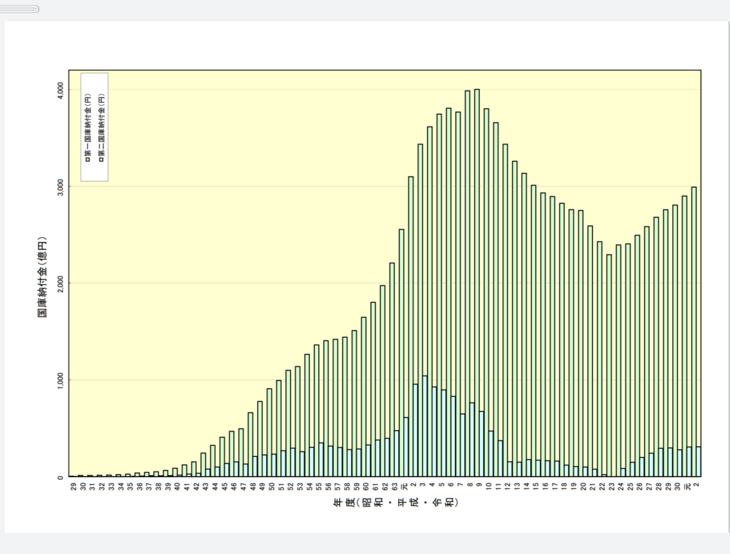Select the 第一国庫納付金(円) legend label text

88,125
